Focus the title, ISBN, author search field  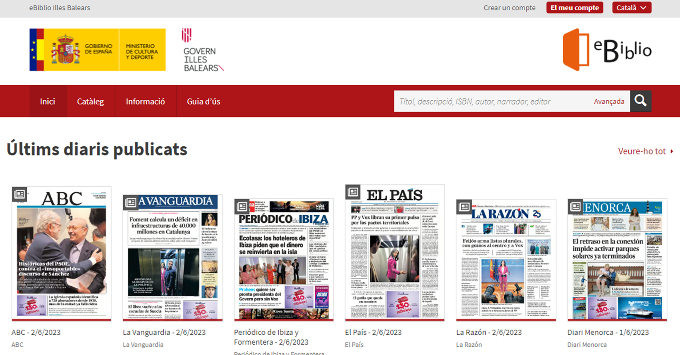(x=491, y=102)
